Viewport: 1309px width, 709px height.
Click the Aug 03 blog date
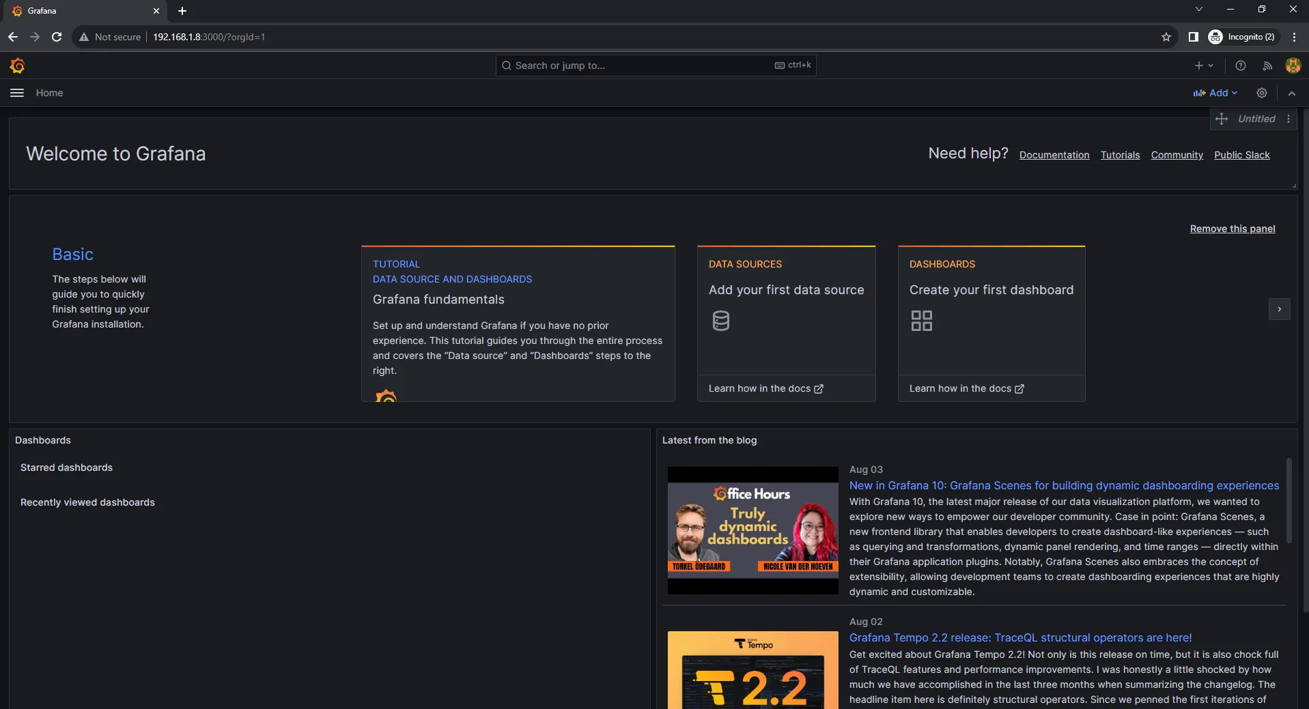point(866,469)
